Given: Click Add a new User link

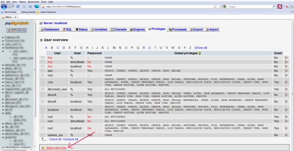Looking at the screenshot, I should point(56,148).
